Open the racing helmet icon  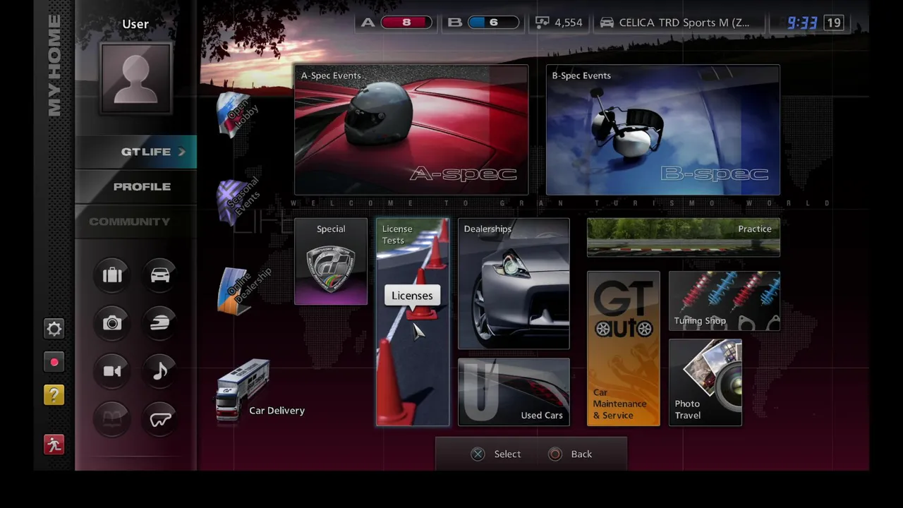coord(160,323)
